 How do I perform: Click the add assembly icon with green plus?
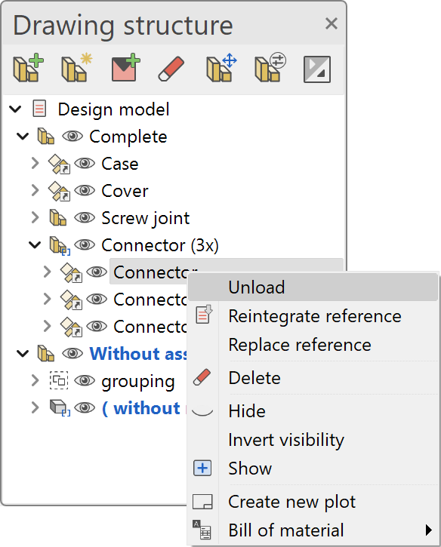28,68
